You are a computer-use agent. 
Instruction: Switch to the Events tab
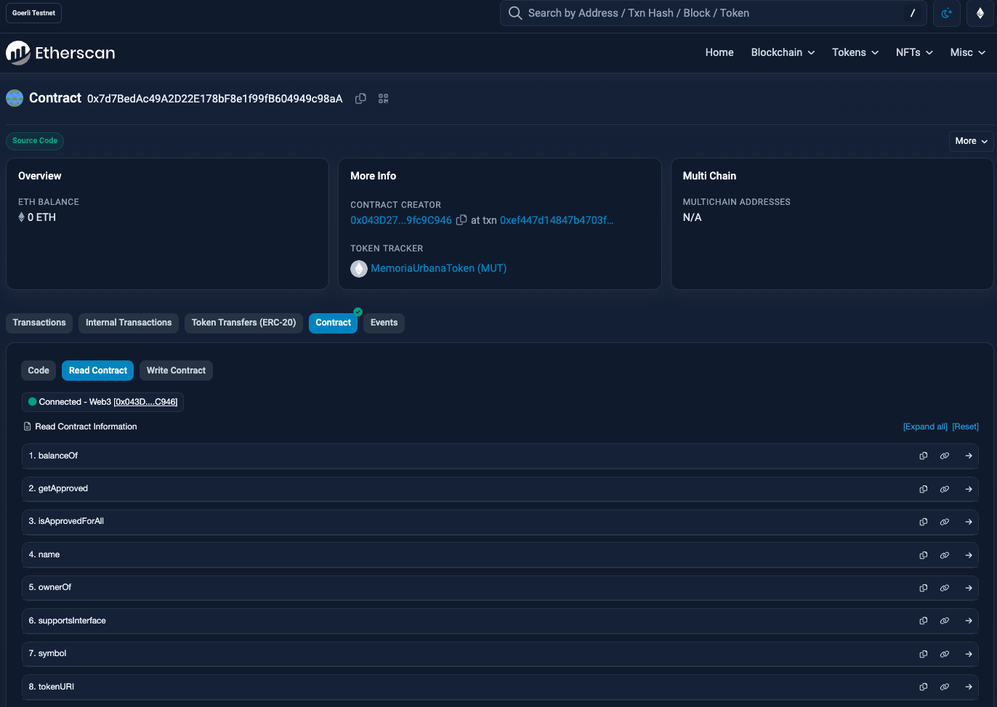click(x=384, y=323)
